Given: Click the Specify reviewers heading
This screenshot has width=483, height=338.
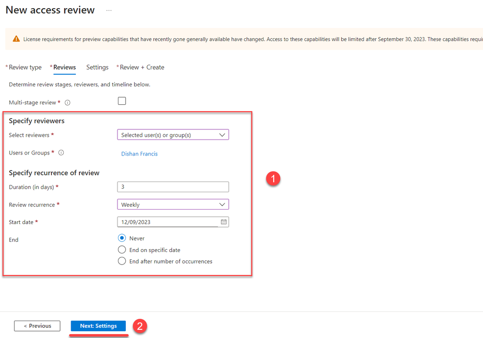Looking at the screenshot, I should [37, 121].
